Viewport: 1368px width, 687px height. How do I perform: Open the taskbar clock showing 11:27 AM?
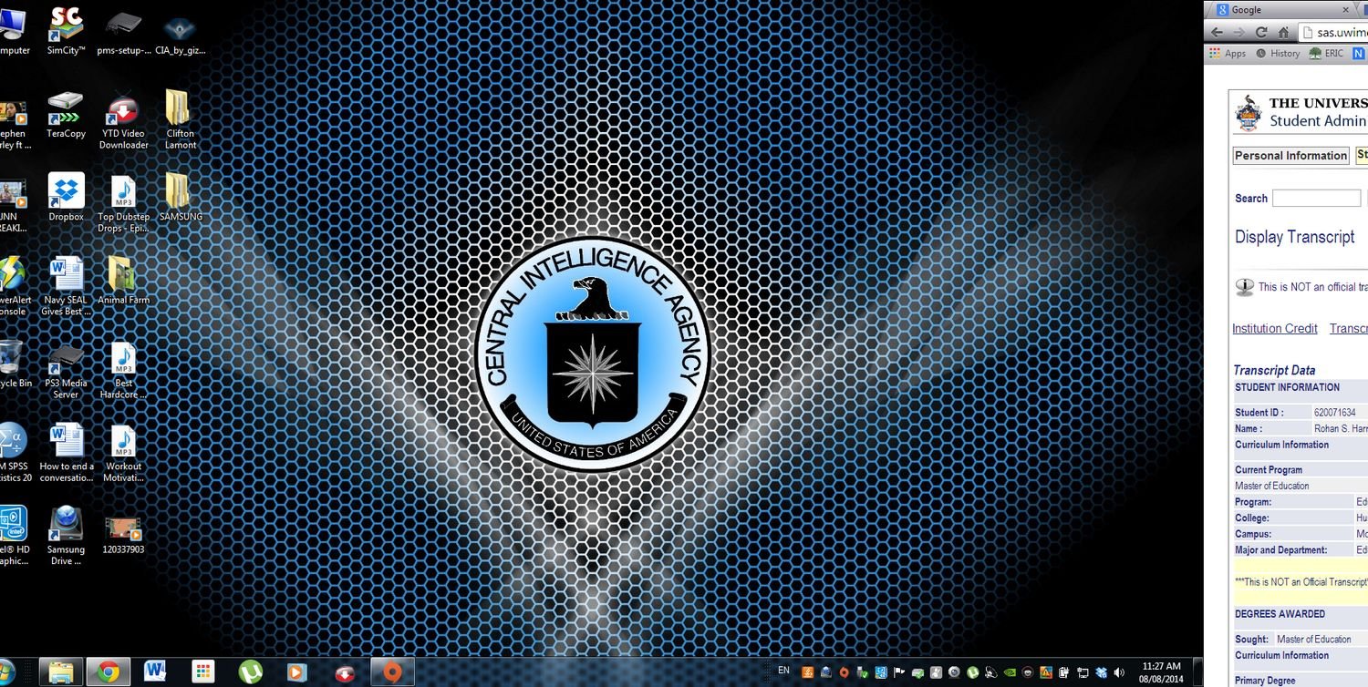tap(1160, 672)
